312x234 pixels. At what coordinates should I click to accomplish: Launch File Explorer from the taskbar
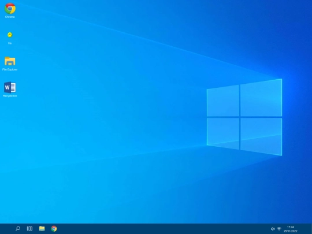42,228
